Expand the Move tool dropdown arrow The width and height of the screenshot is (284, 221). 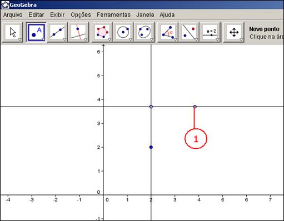pyautogui.click(x=20, y=39)
